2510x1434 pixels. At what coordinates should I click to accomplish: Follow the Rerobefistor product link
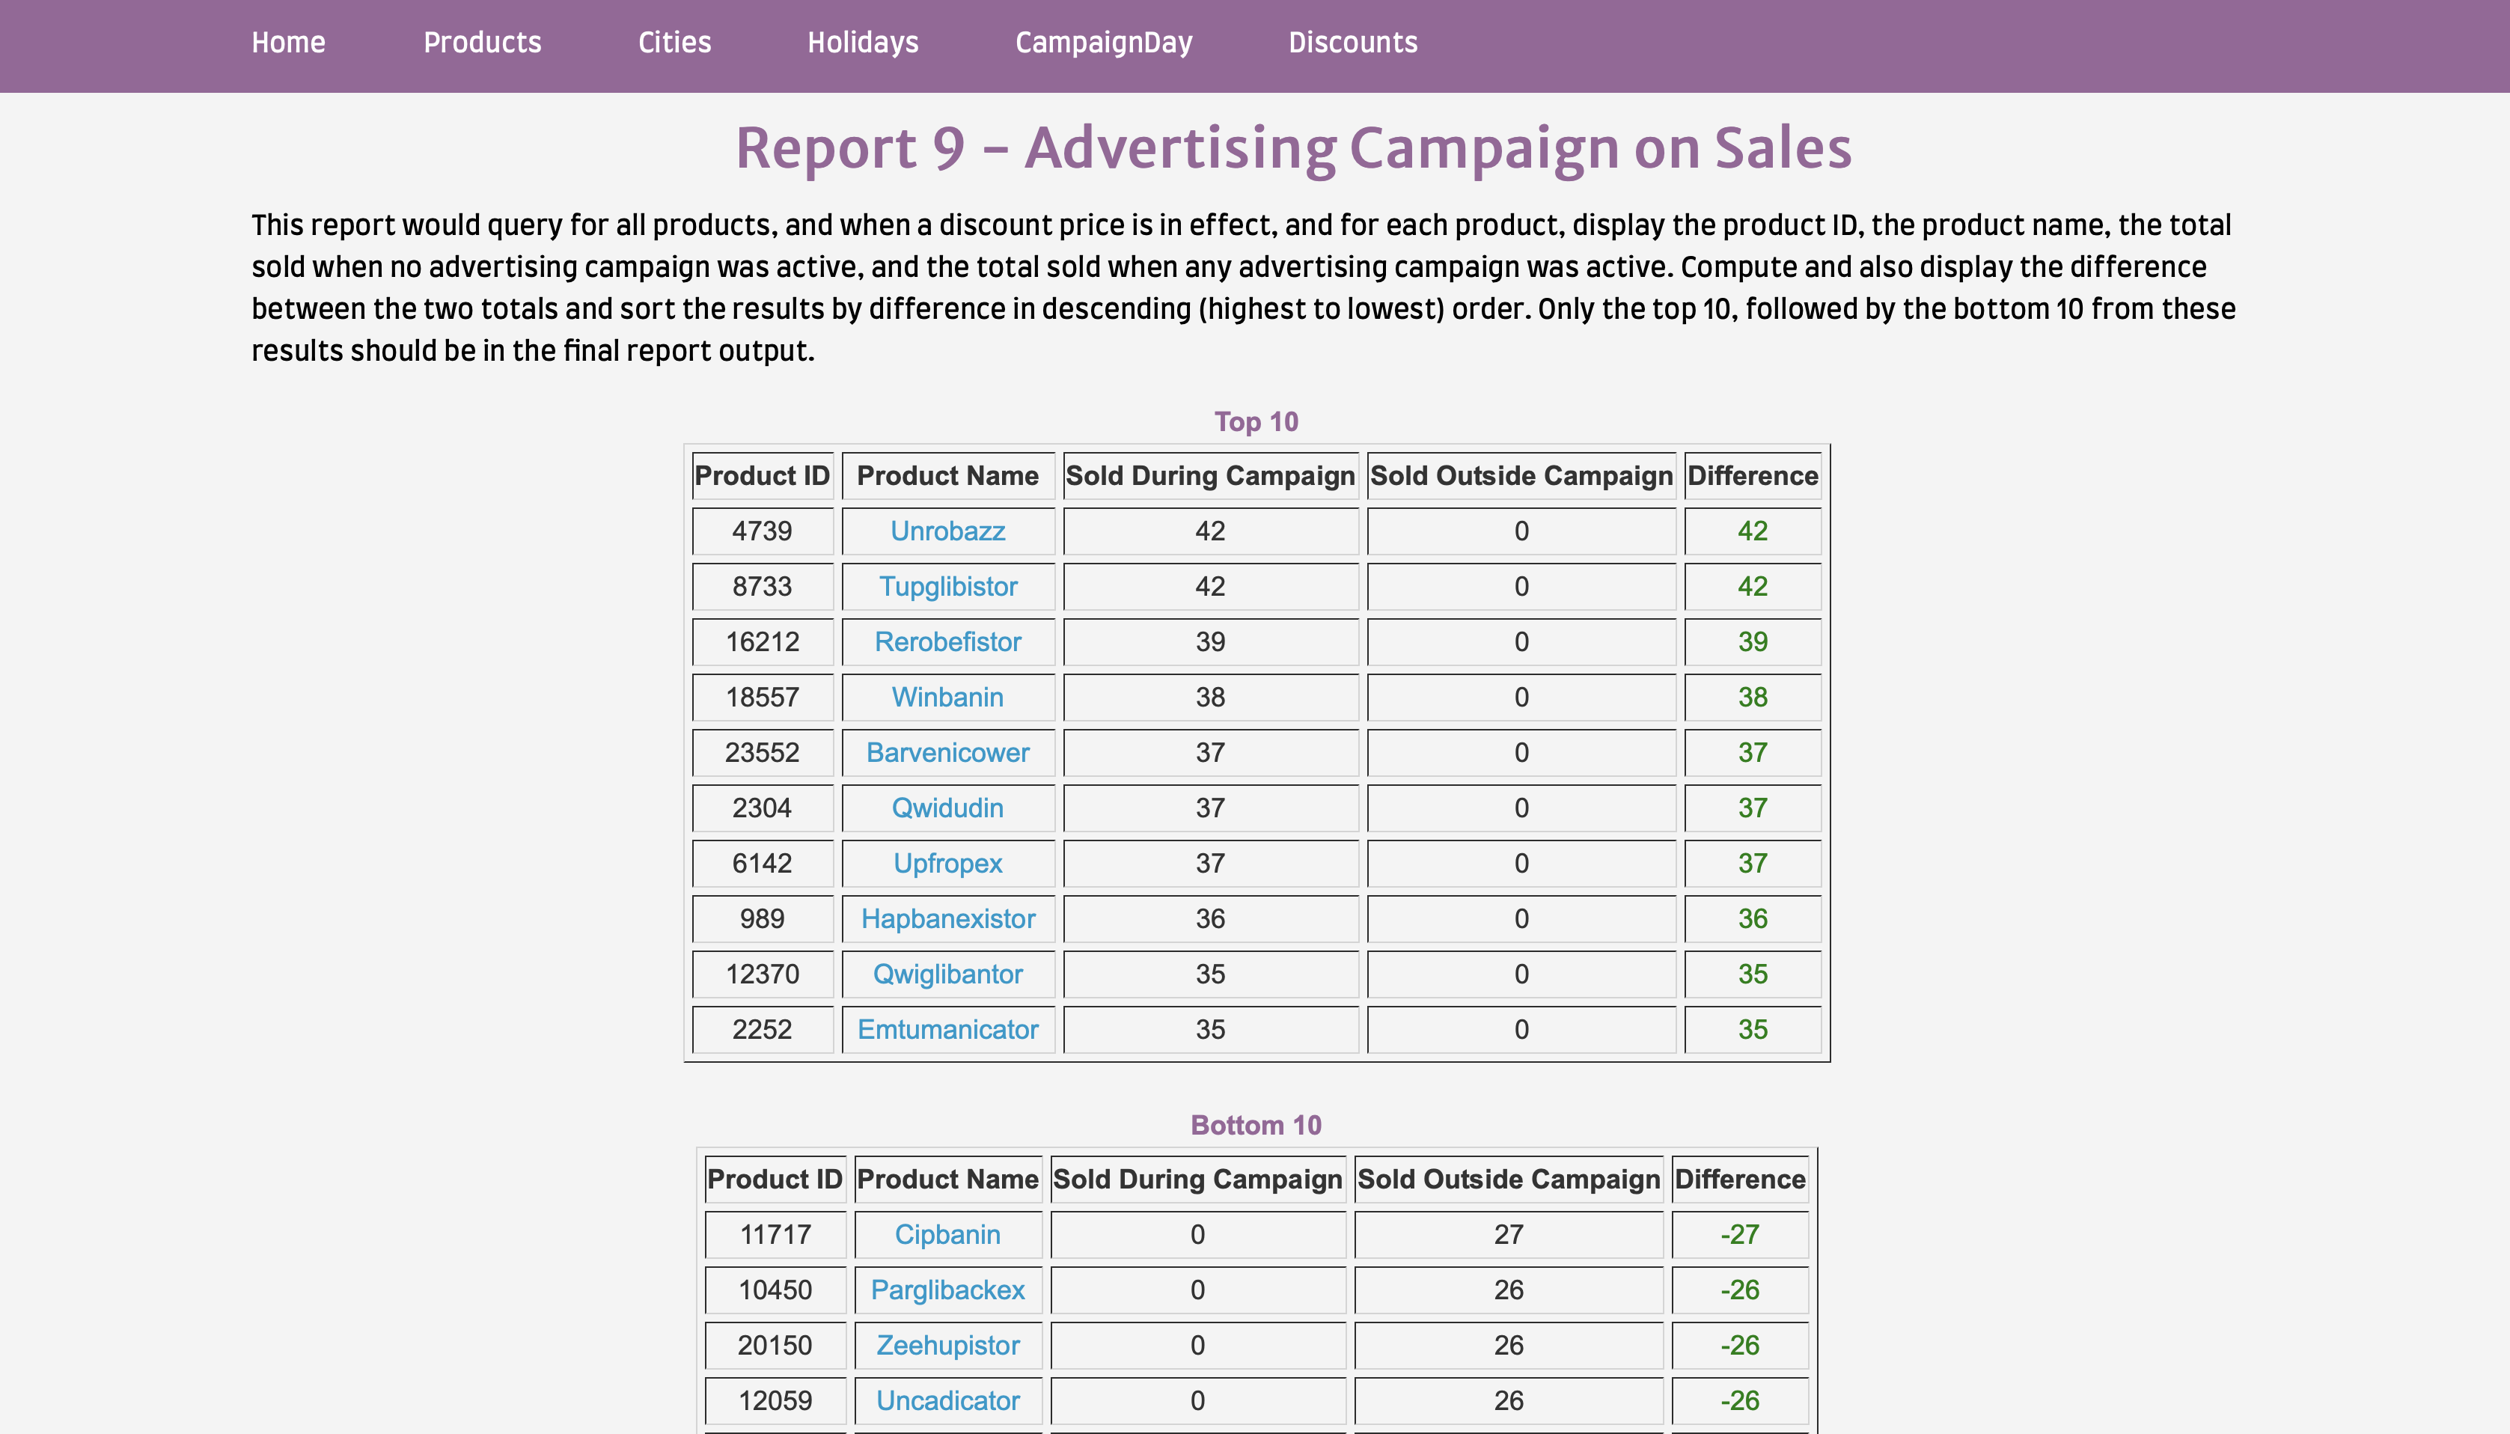click(947, 641)
